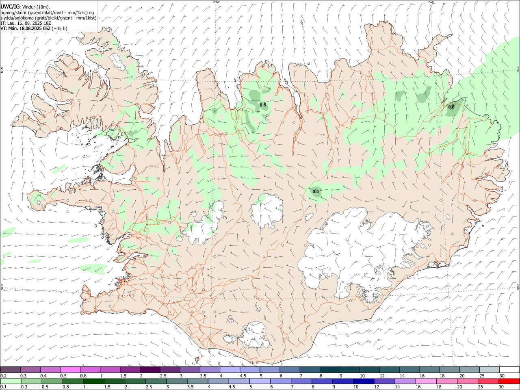Click the '1.5' label on the snow scale
The height and width of the screenshot is (390, 520).
point(123,376)
